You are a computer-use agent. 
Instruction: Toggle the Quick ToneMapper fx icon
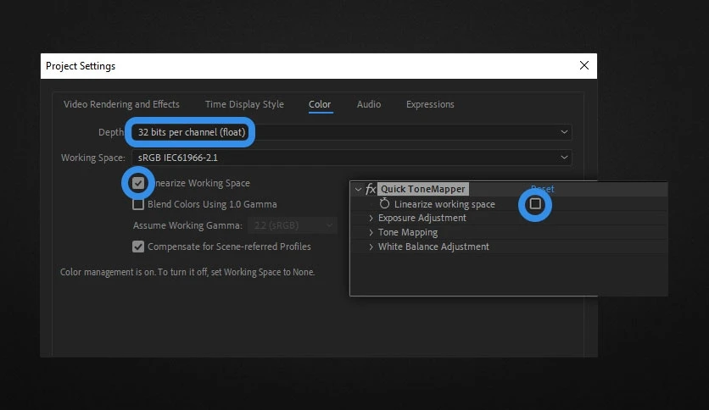371,189
